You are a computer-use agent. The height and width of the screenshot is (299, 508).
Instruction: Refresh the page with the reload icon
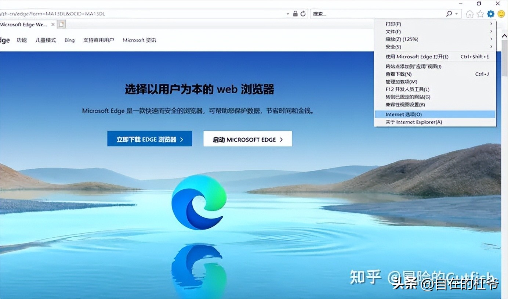click(303, 13)
